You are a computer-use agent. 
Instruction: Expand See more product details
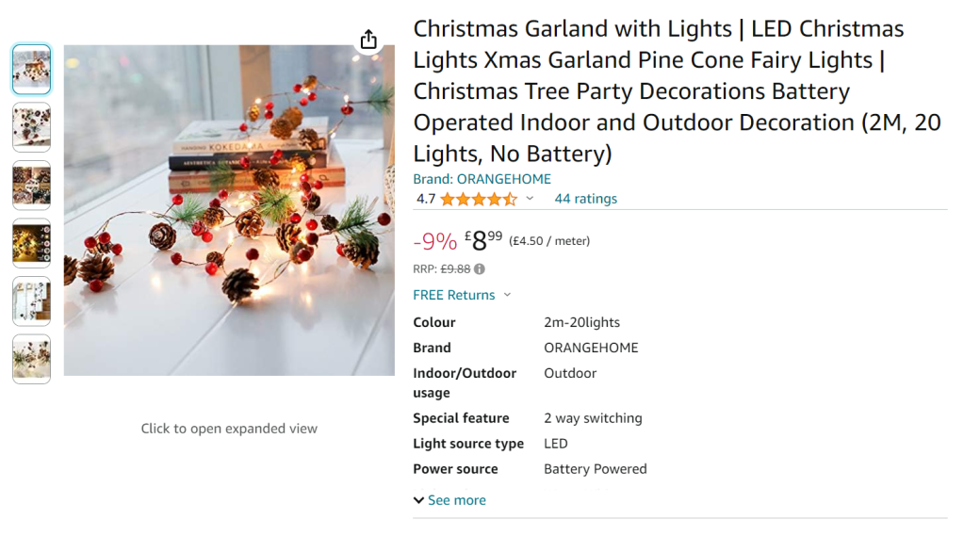[449, 500]
